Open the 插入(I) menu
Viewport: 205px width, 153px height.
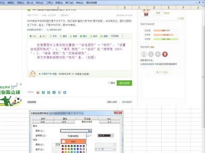tap(30, 3)
